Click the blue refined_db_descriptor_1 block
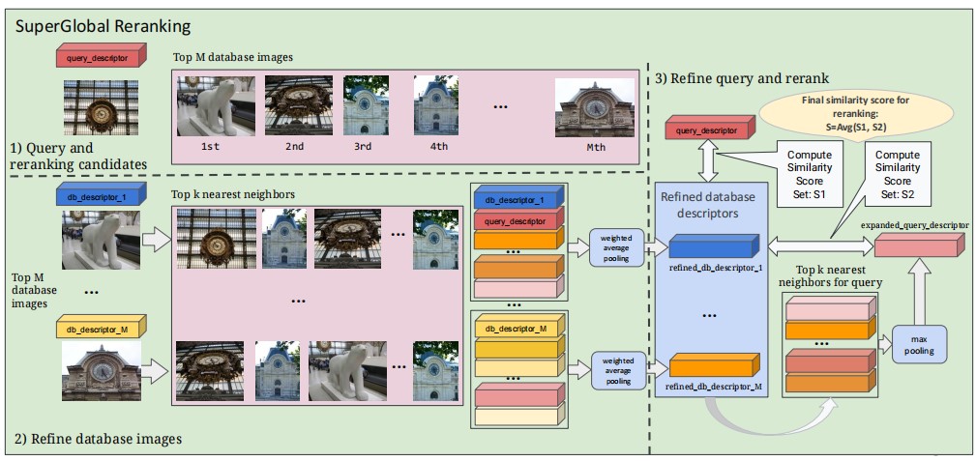Screen dimensions: 976x461 click(x=709, y=247)
